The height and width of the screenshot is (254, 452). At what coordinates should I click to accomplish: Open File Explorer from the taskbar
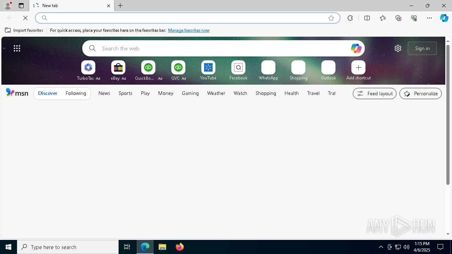coord(162,247)
